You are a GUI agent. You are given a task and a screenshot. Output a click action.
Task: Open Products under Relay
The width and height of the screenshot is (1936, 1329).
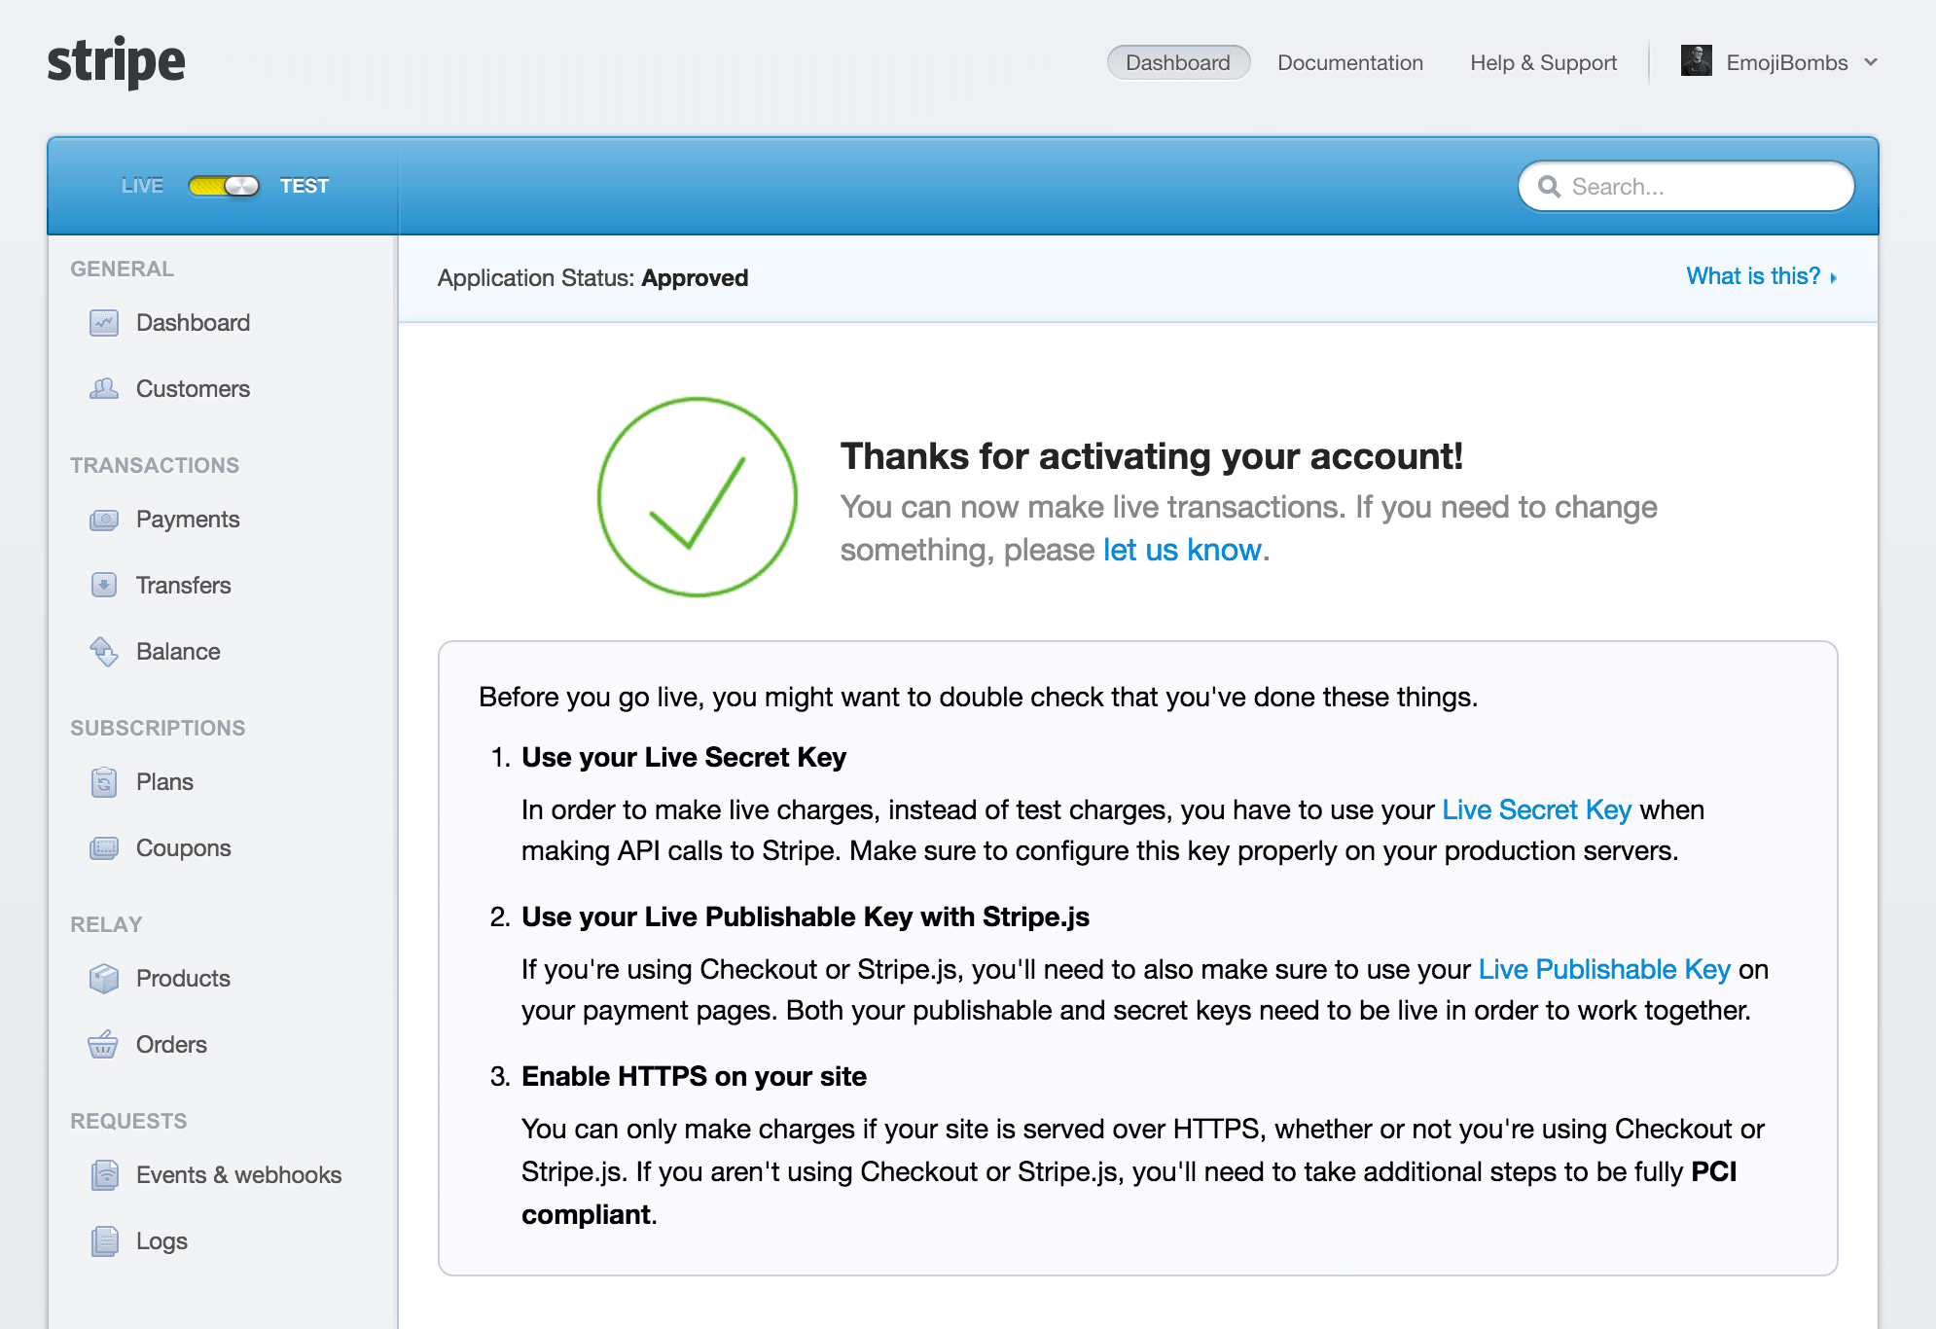click(183, 978)
